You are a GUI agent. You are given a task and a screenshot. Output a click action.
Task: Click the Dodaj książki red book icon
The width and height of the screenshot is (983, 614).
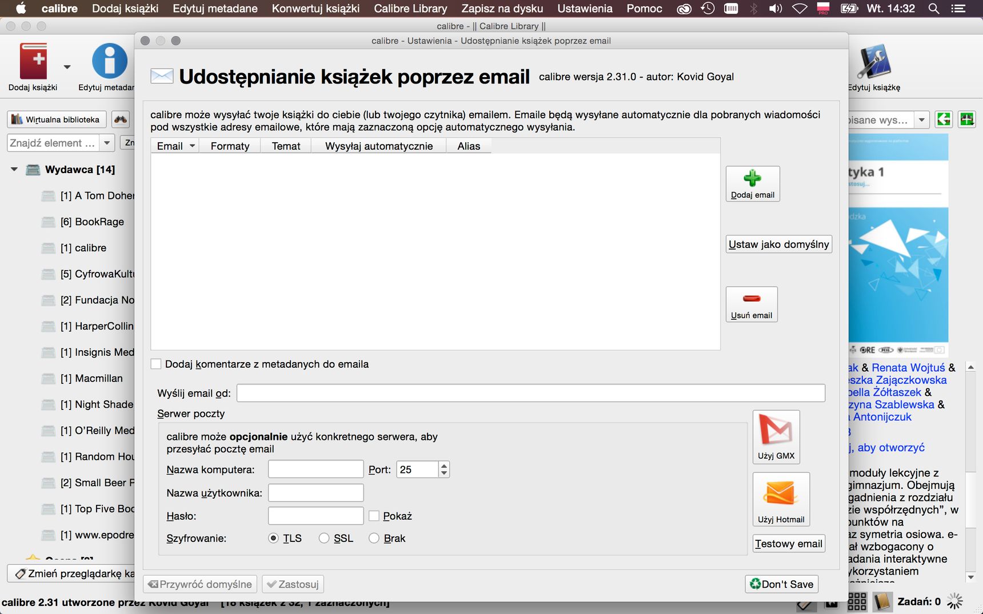pos(33,61)
